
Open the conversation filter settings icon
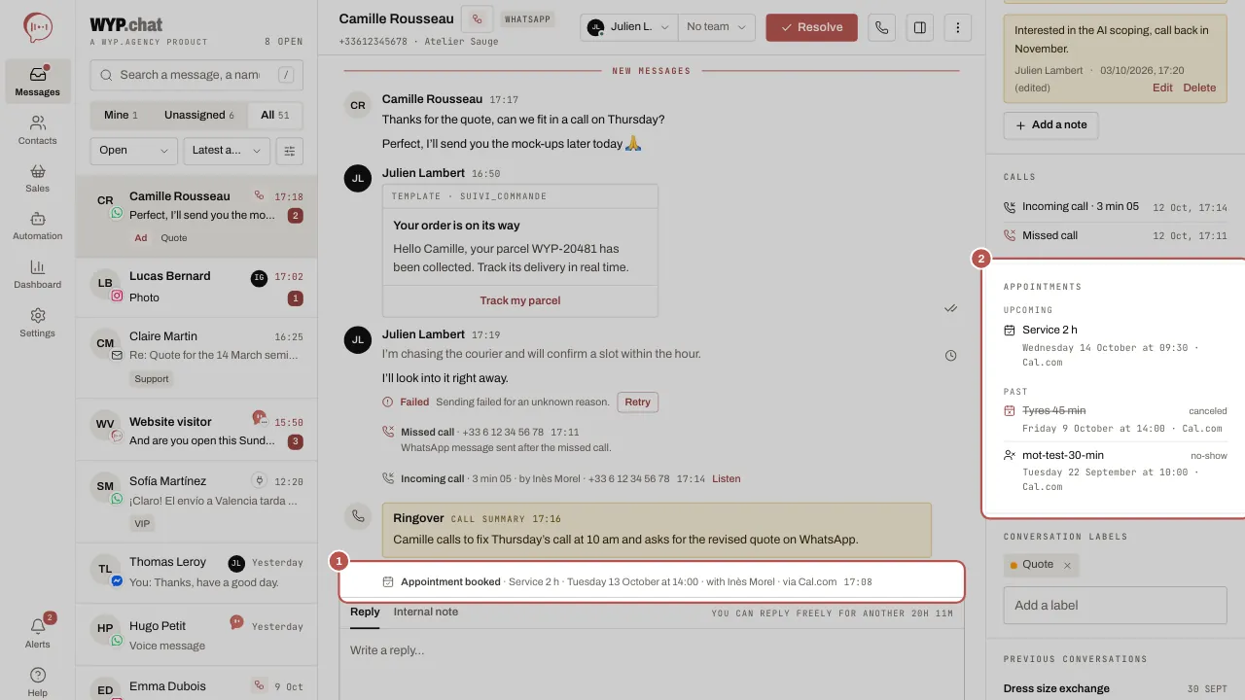click(289, 151)
